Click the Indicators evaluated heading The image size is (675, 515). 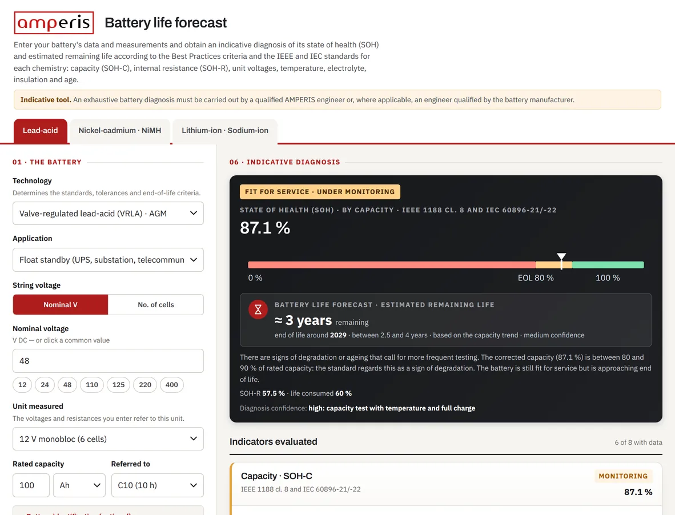point(274,442)
